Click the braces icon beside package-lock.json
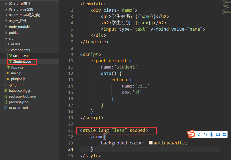 coord(6,96)
